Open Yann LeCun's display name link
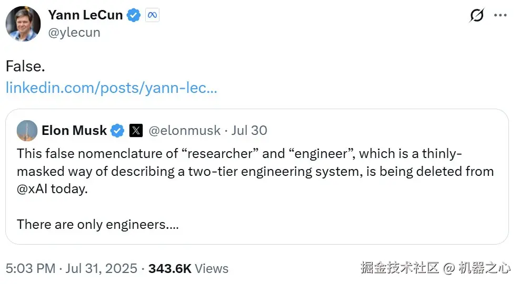The width and height of the screenshot is (520, 284). [86, 16]
